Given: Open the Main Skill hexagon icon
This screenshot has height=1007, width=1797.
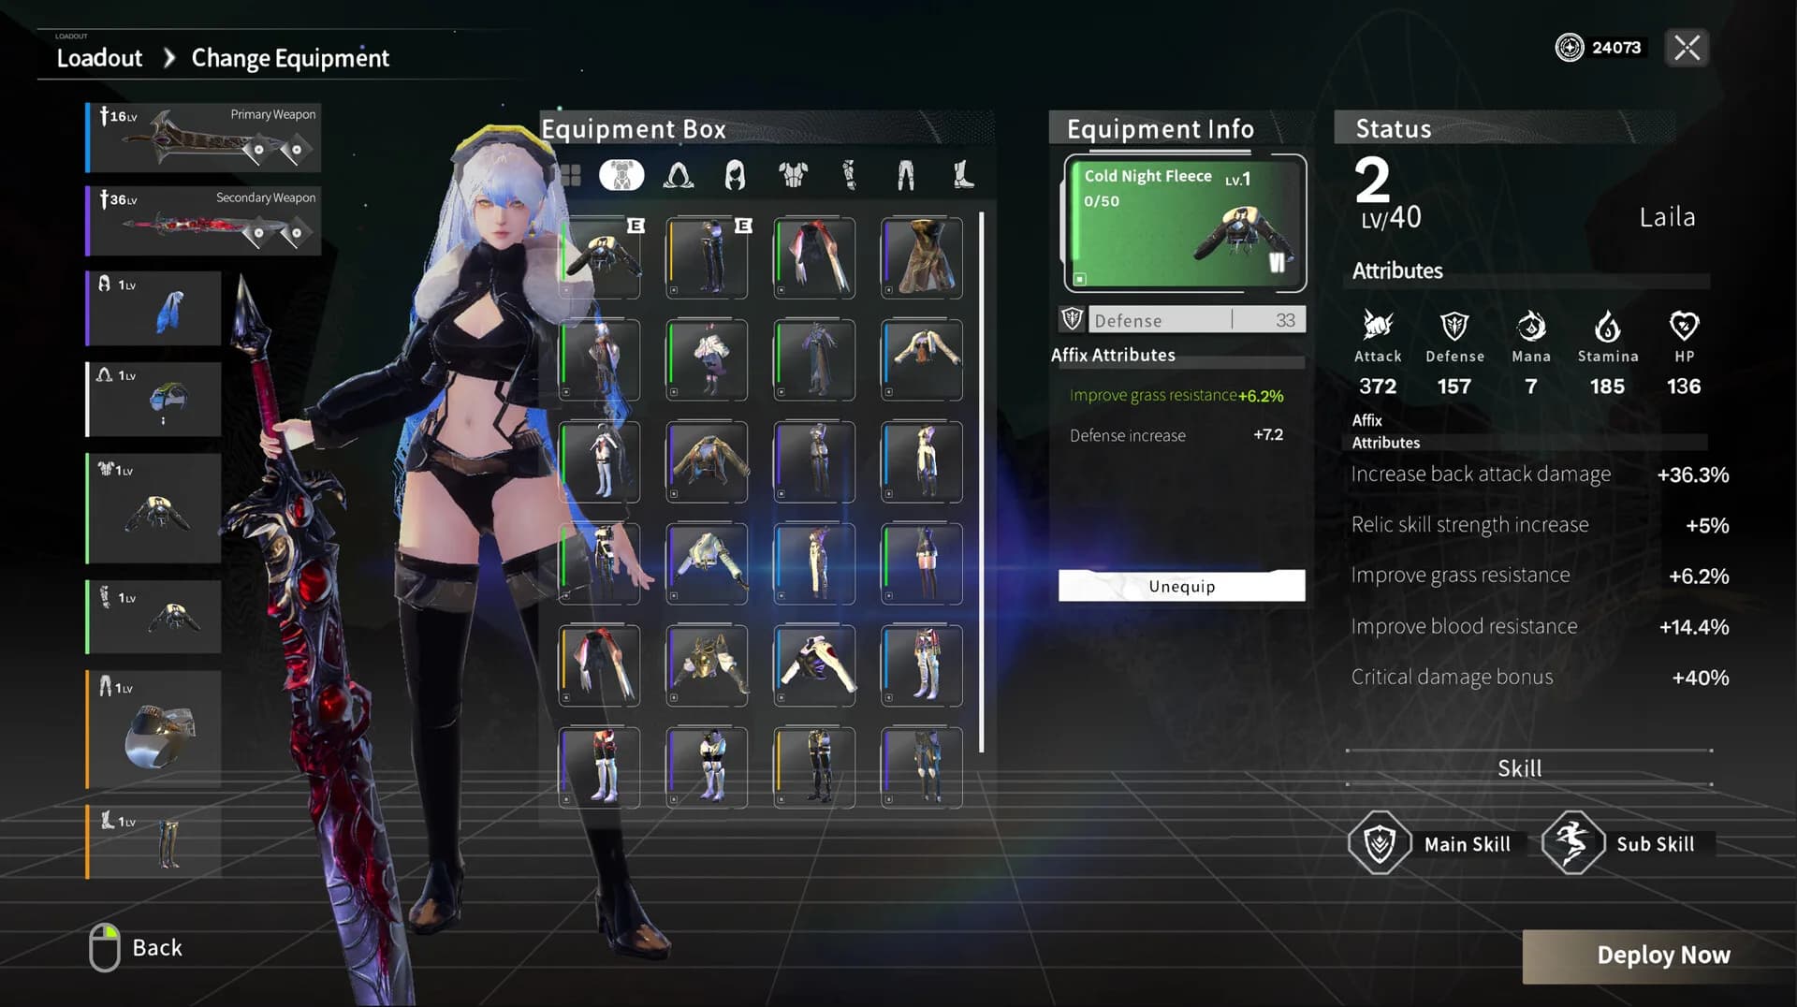Looking at the screenshot, I should (1380, 843).
